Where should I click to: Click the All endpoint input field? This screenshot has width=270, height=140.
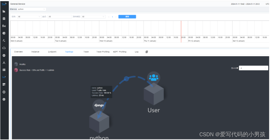(60, 17)
